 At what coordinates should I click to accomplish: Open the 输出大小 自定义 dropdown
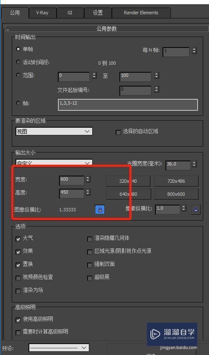(54, 163)
